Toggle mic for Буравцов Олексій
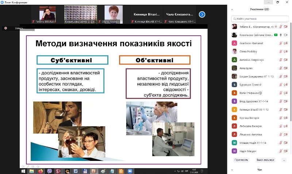Screen dimensions: 292x174 281,85
